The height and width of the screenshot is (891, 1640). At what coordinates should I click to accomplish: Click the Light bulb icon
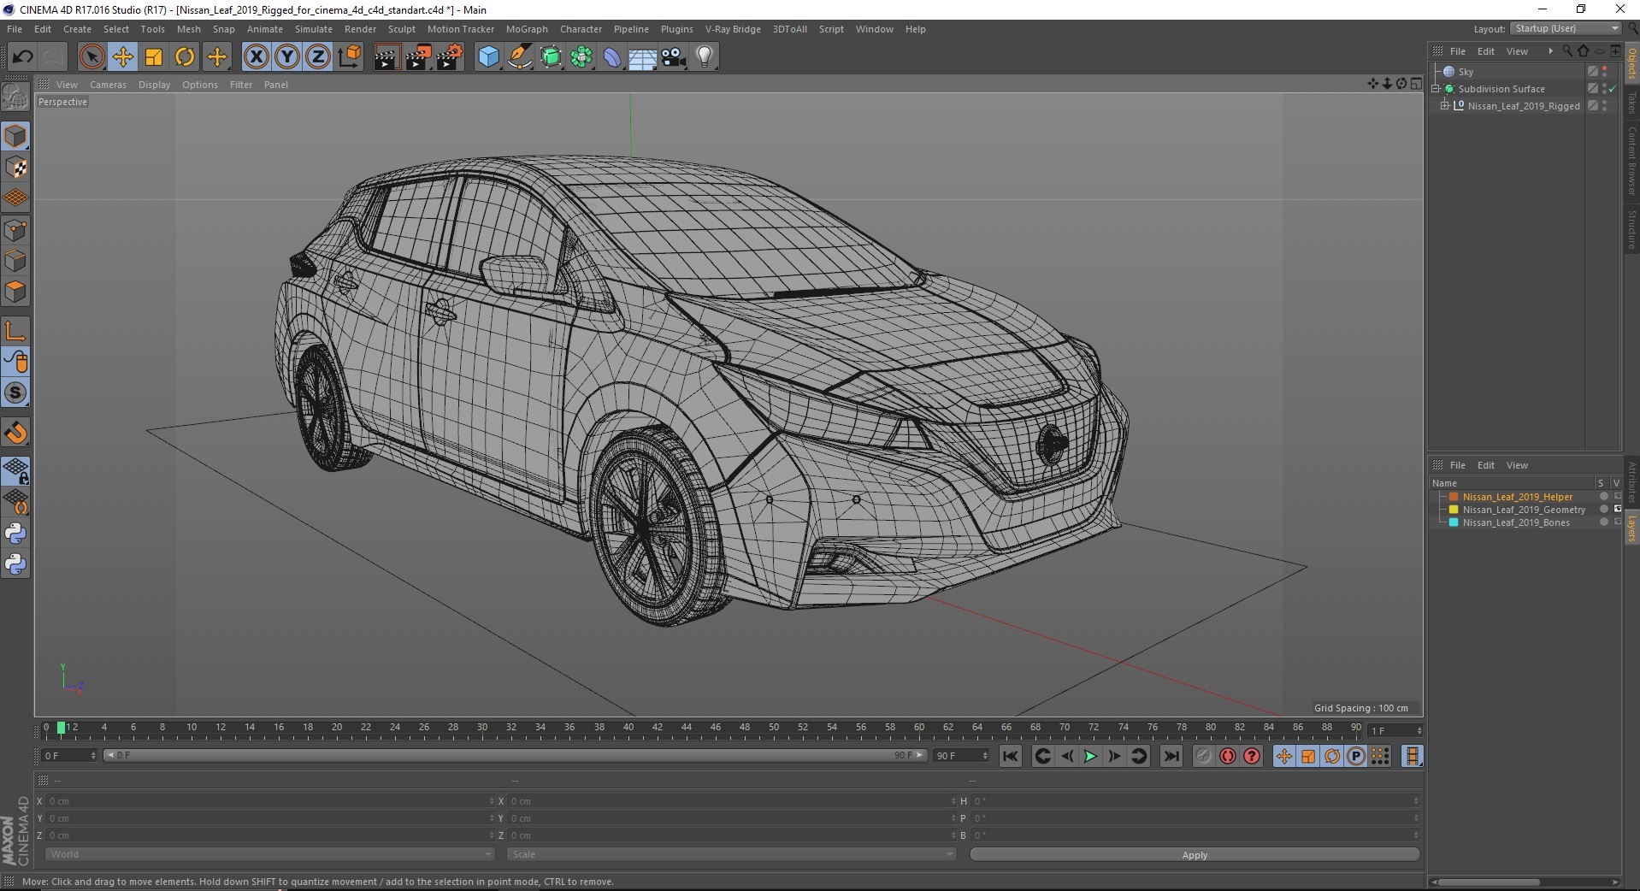(705, 57)
